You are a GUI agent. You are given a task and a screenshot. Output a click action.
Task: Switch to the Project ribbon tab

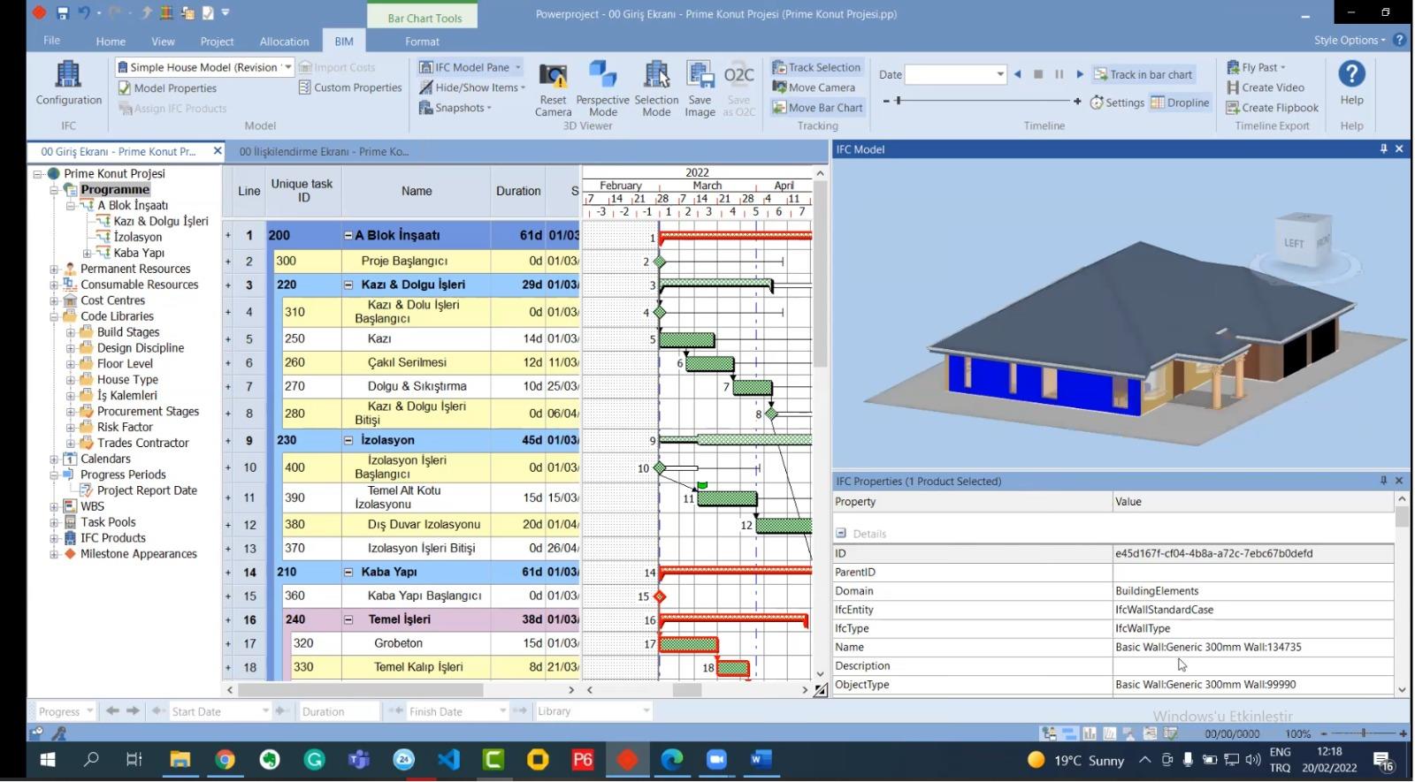point(217,42)
